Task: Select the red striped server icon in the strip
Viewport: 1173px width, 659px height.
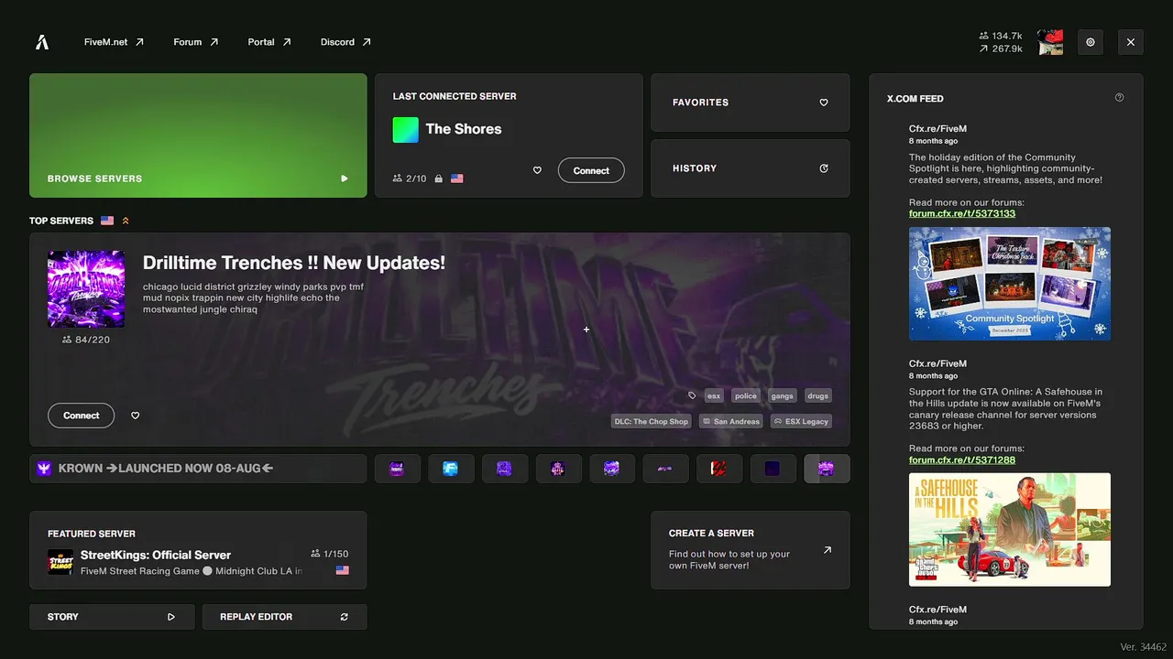Action: click(719, 469)
